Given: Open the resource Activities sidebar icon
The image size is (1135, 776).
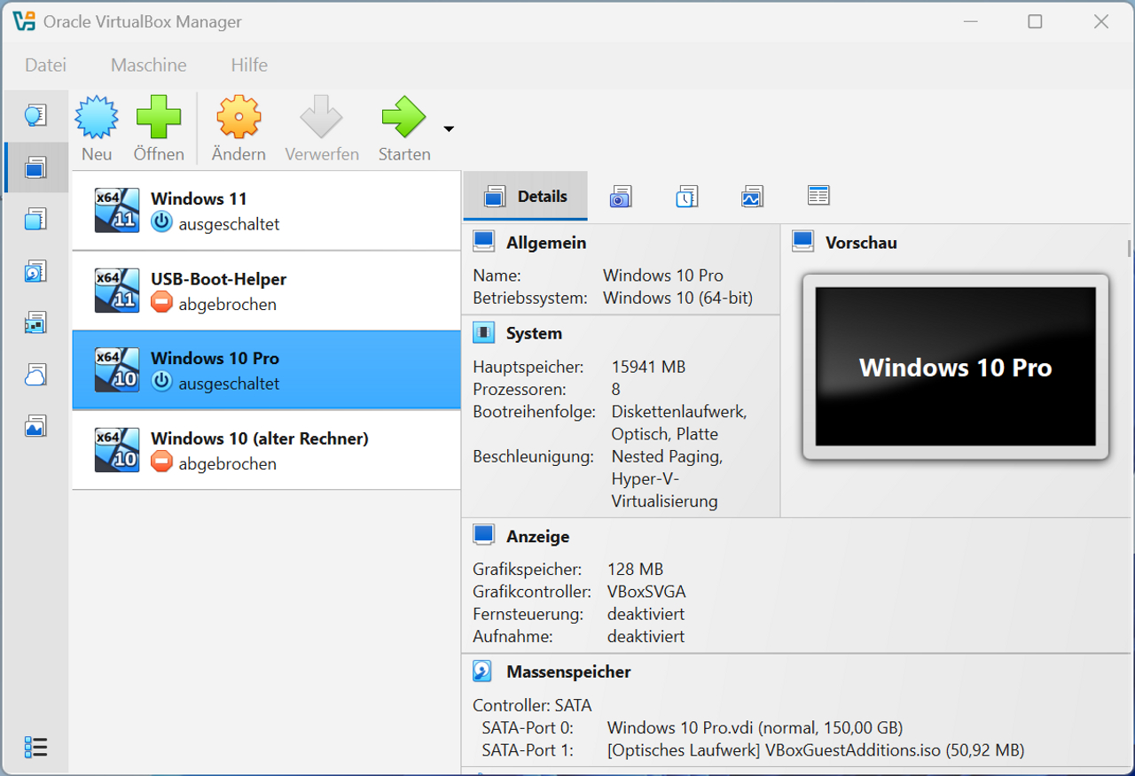Looking at the screenshot, I should click(35, 426).
